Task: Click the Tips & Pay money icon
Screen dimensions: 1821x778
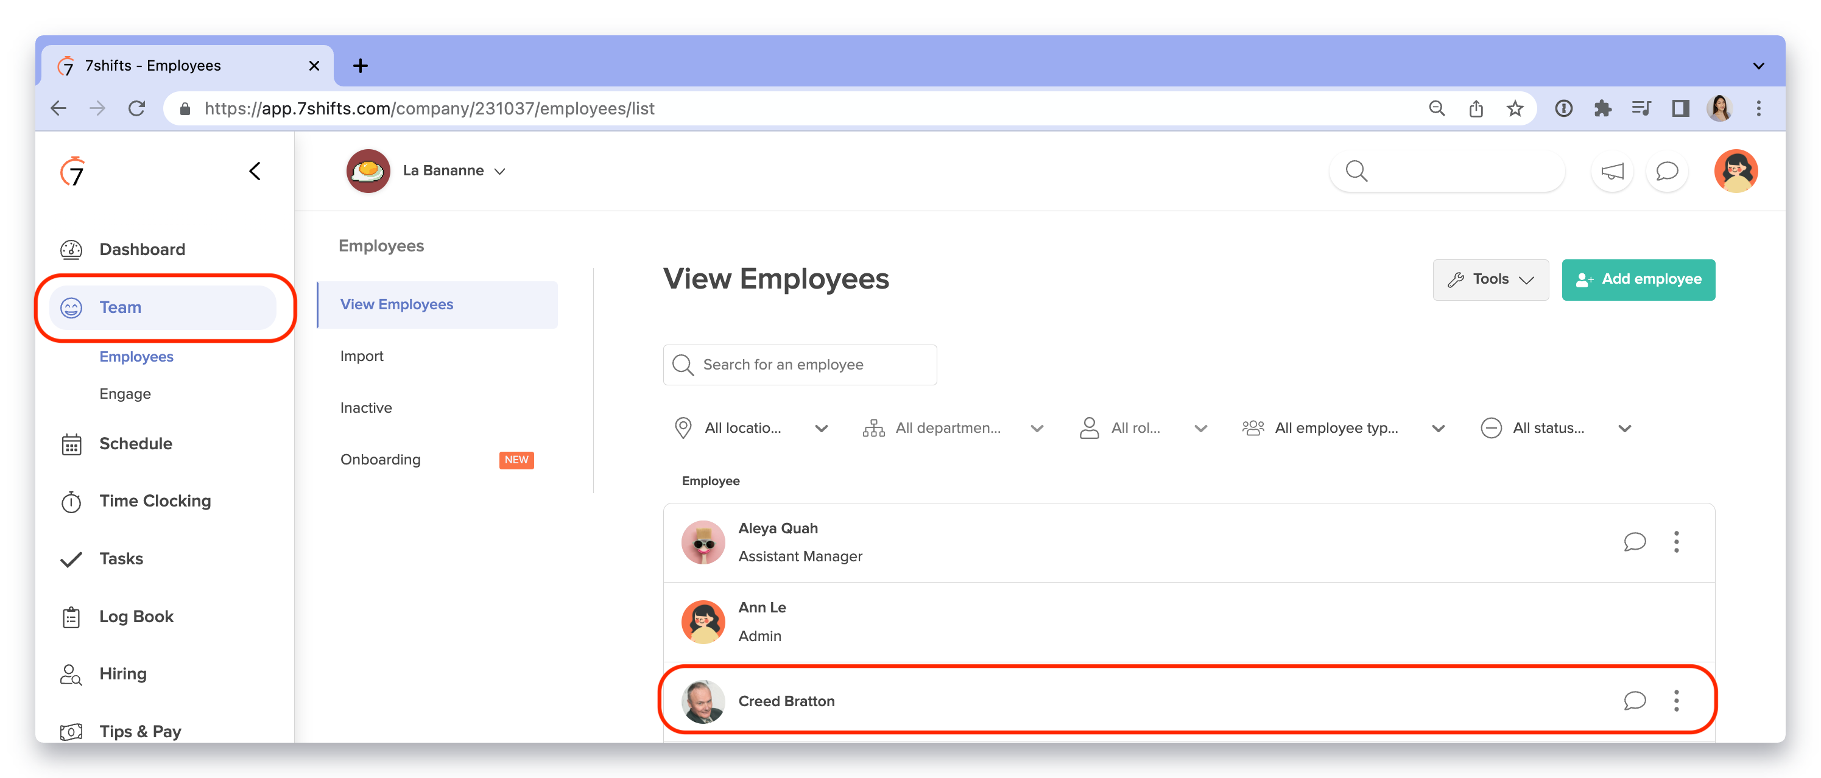Action: tap(71, 731)
